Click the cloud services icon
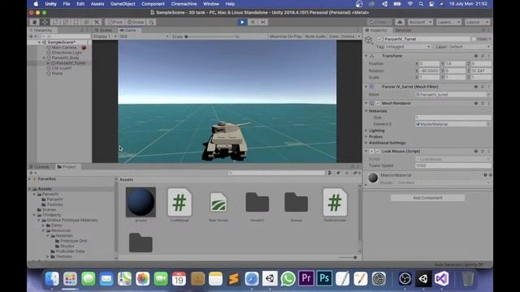 [400, 22]
